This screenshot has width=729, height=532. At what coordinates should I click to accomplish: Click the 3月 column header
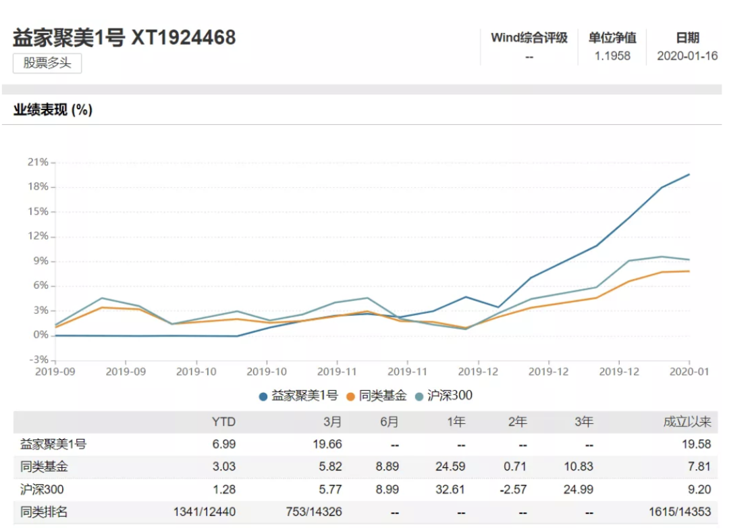332,422
